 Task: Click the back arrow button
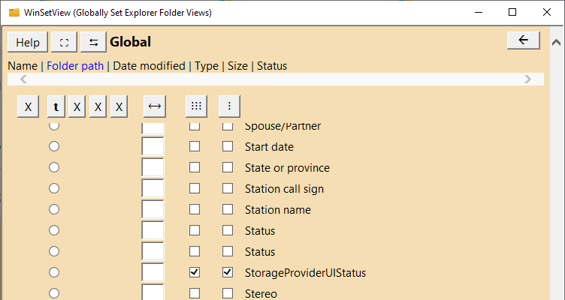(x=523, y=40)
